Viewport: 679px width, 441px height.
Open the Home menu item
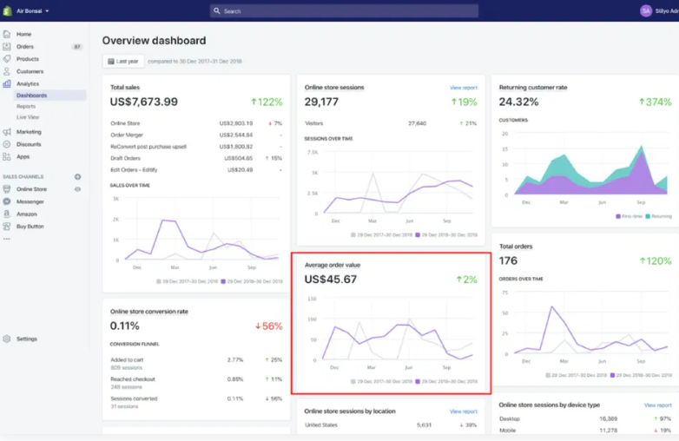pos(23,34)
